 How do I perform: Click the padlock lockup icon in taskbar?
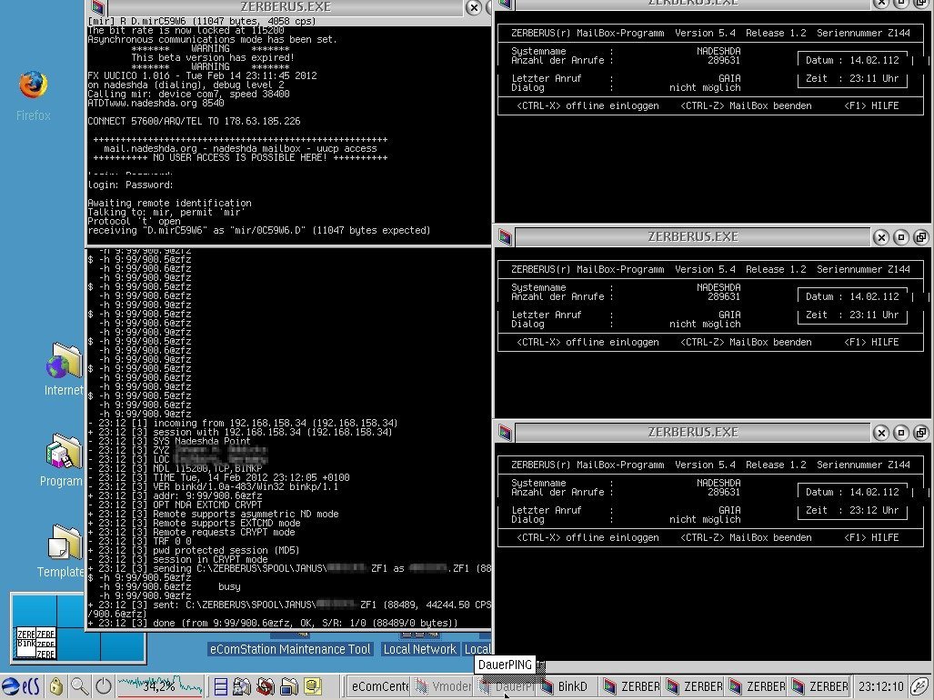pos(56,686)
